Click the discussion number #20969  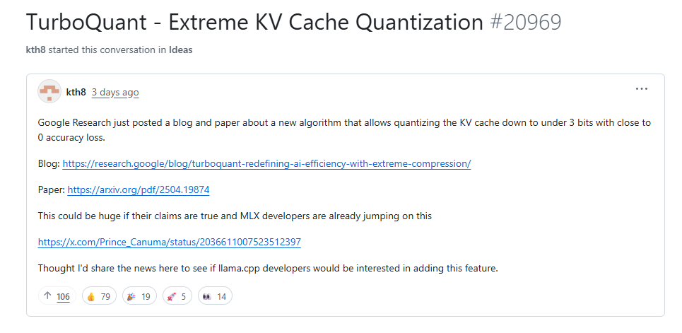click(x=525, y=22)
